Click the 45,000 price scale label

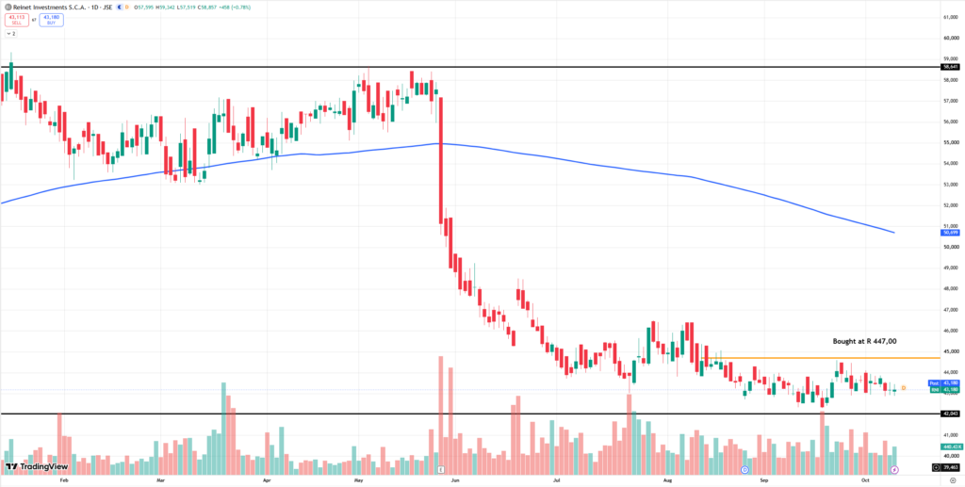point(951,351)
